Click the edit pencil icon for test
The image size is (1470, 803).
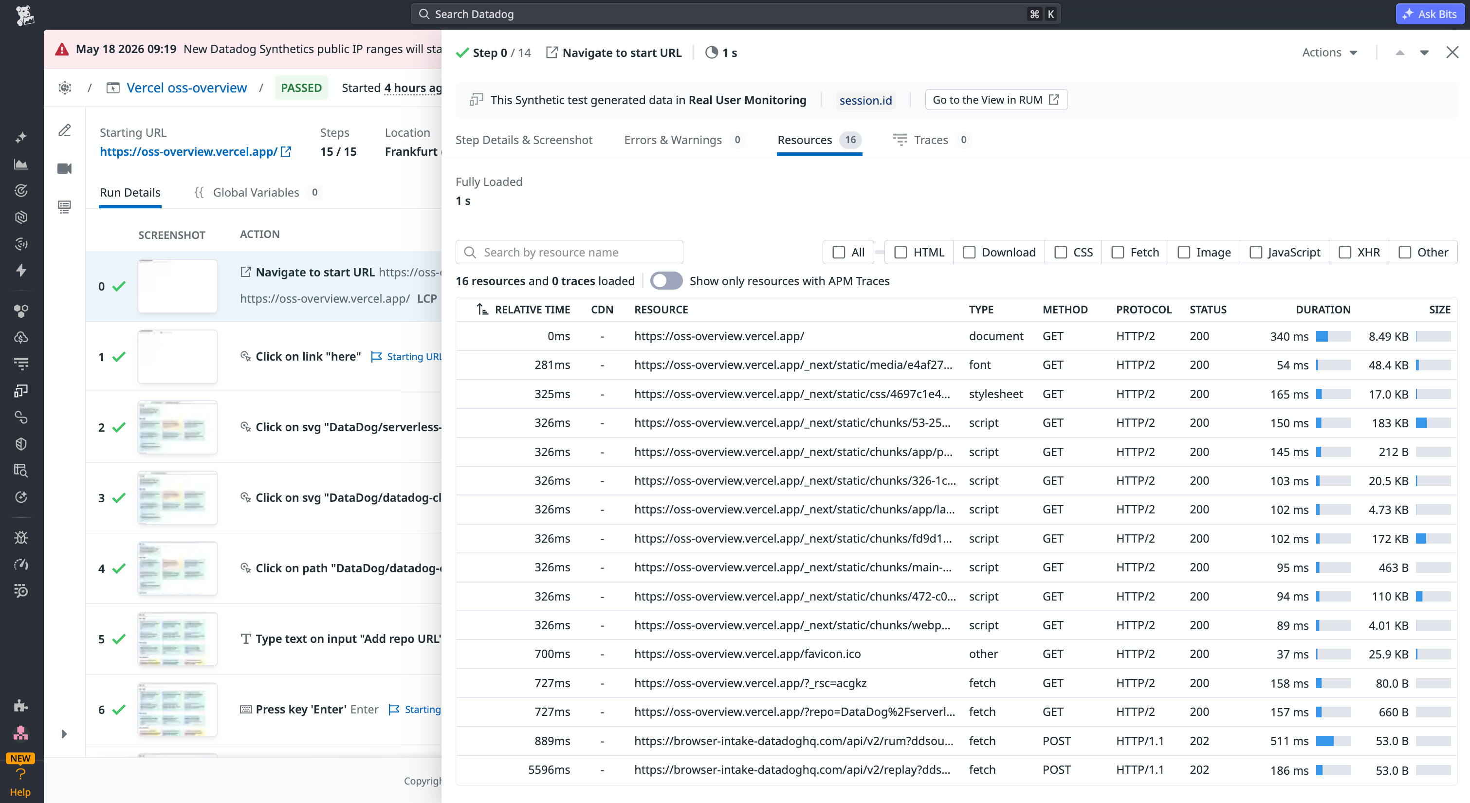tap(64, 131)
